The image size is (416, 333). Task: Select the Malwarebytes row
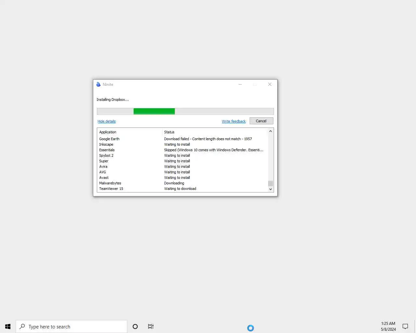tap(182, 183)
